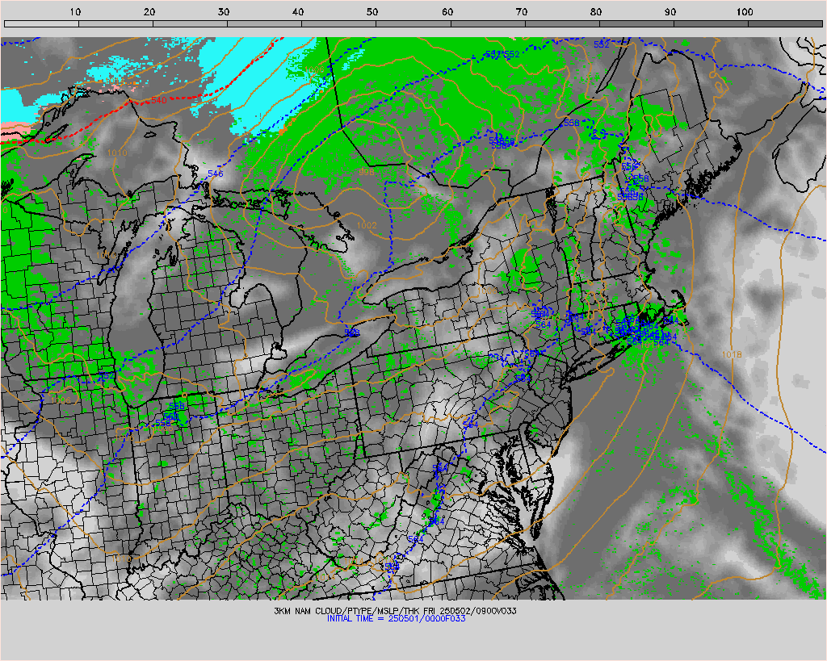
Task: Click the 70-80 segment of the cloud scale bar
Action: tap(562, 23)
